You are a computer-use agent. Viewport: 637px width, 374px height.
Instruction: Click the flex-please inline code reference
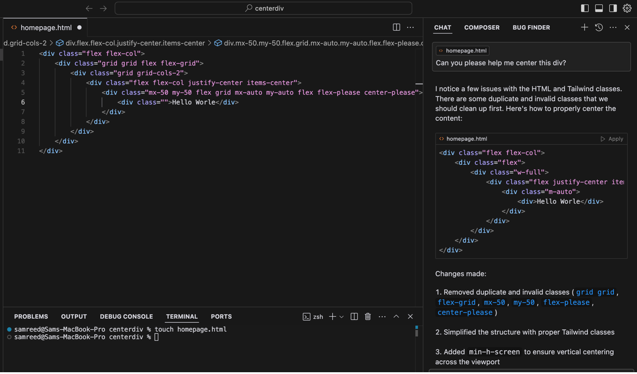coord(566,303)
